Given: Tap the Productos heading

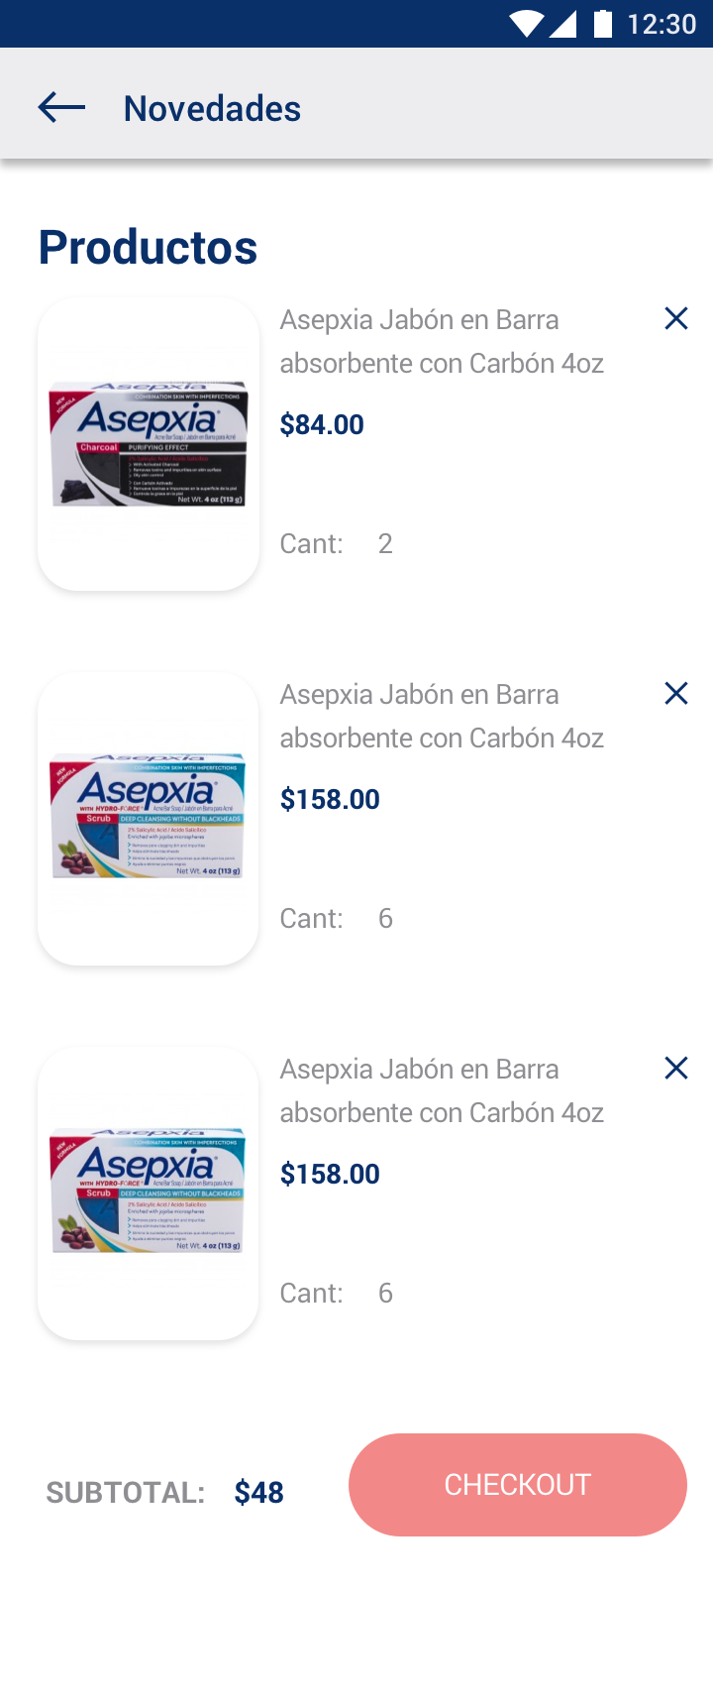Looking at the screenshot, I should click(x=148, y=247).
